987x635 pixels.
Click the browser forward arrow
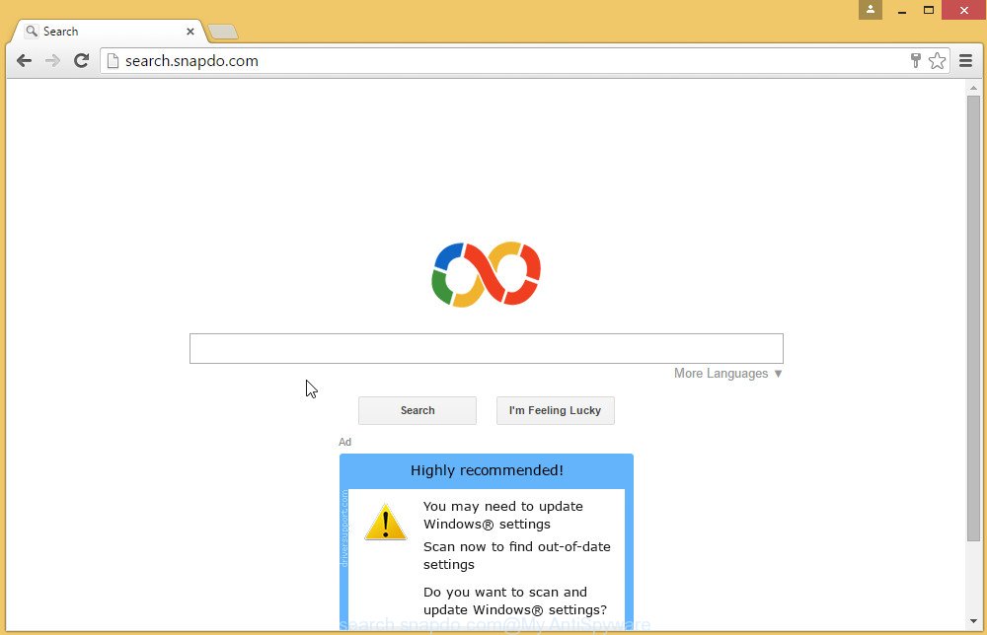[53, 61]
